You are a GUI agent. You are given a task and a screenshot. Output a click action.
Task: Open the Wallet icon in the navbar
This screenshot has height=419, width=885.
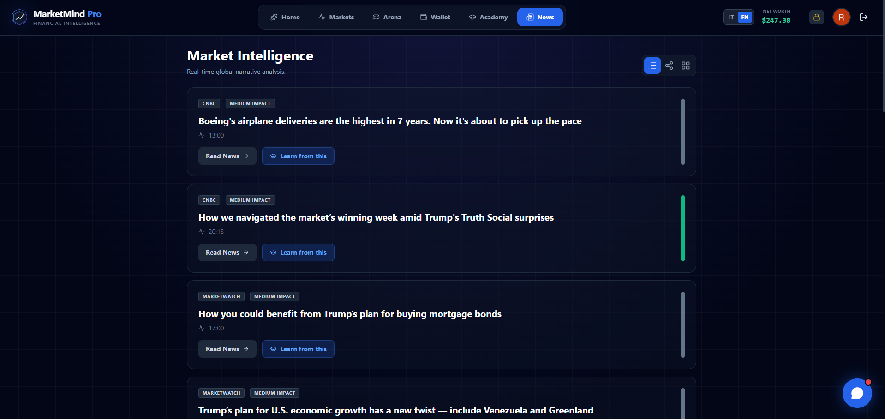tap(423, 17)
